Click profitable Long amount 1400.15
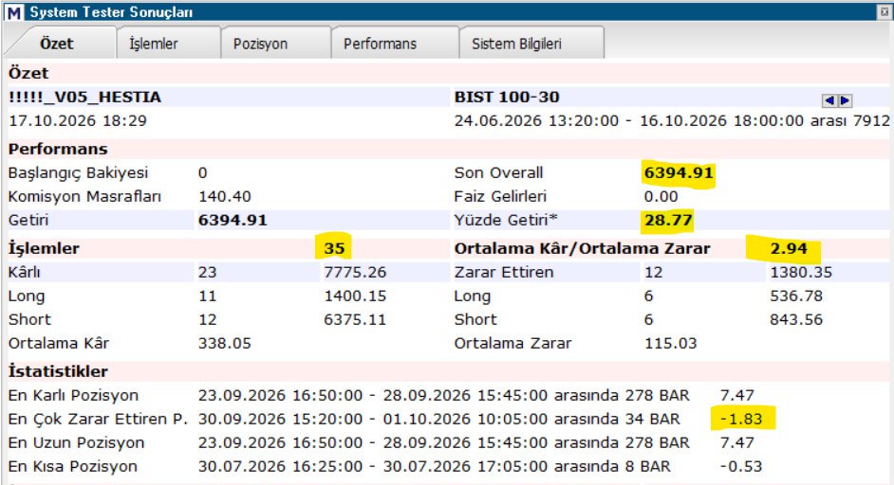The image size is (894, 485). [355, 296]
